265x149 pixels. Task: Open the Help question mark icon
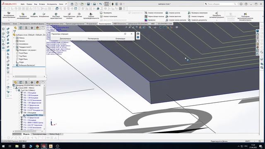(x=246, y=4)
